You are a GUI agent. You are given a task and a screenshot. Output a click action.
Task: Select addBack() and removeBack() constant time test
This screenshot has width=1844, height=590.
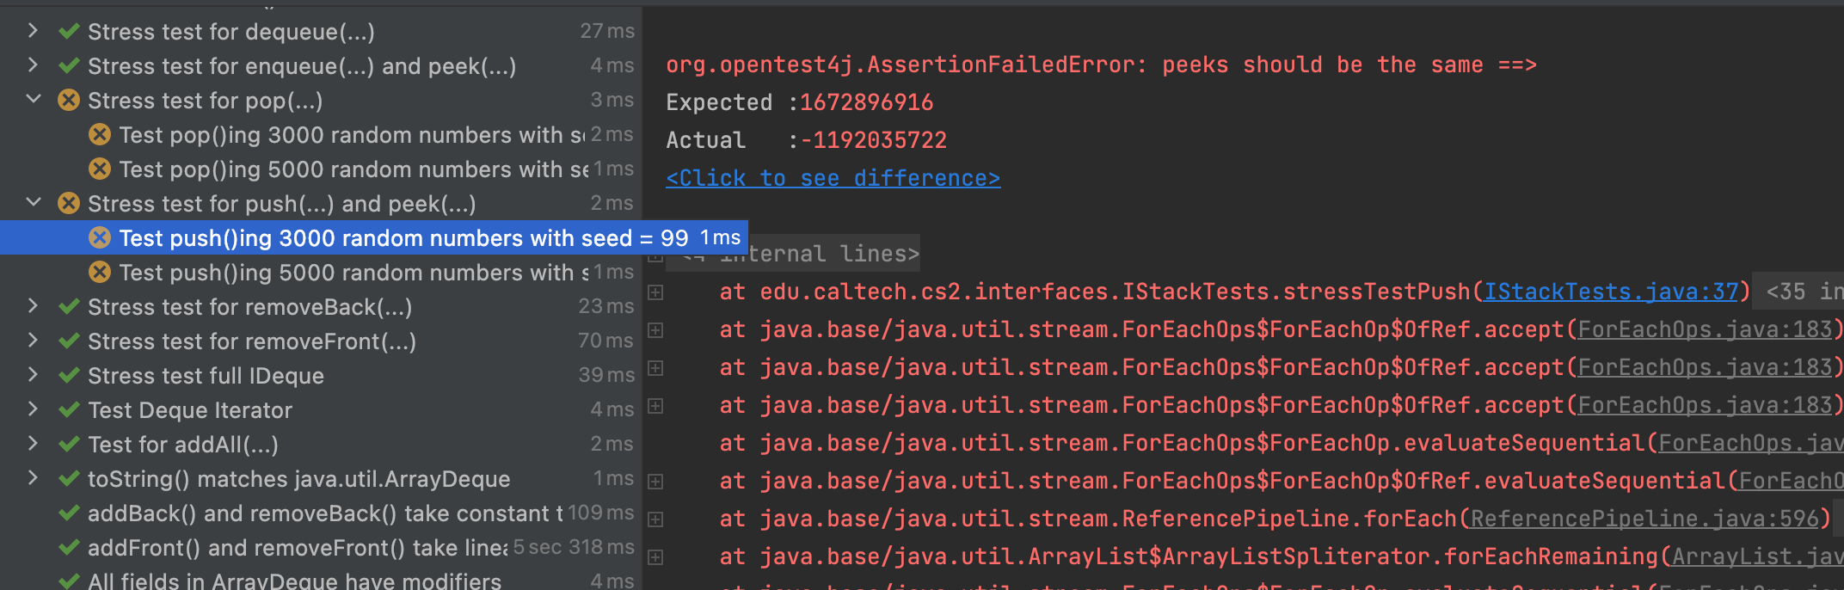tap(324, 513)
